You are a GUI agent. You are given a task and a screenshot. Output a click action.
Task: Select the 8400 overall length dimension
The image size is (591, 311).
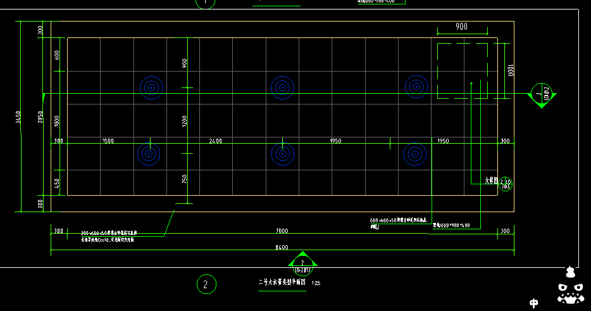(282, 247)
